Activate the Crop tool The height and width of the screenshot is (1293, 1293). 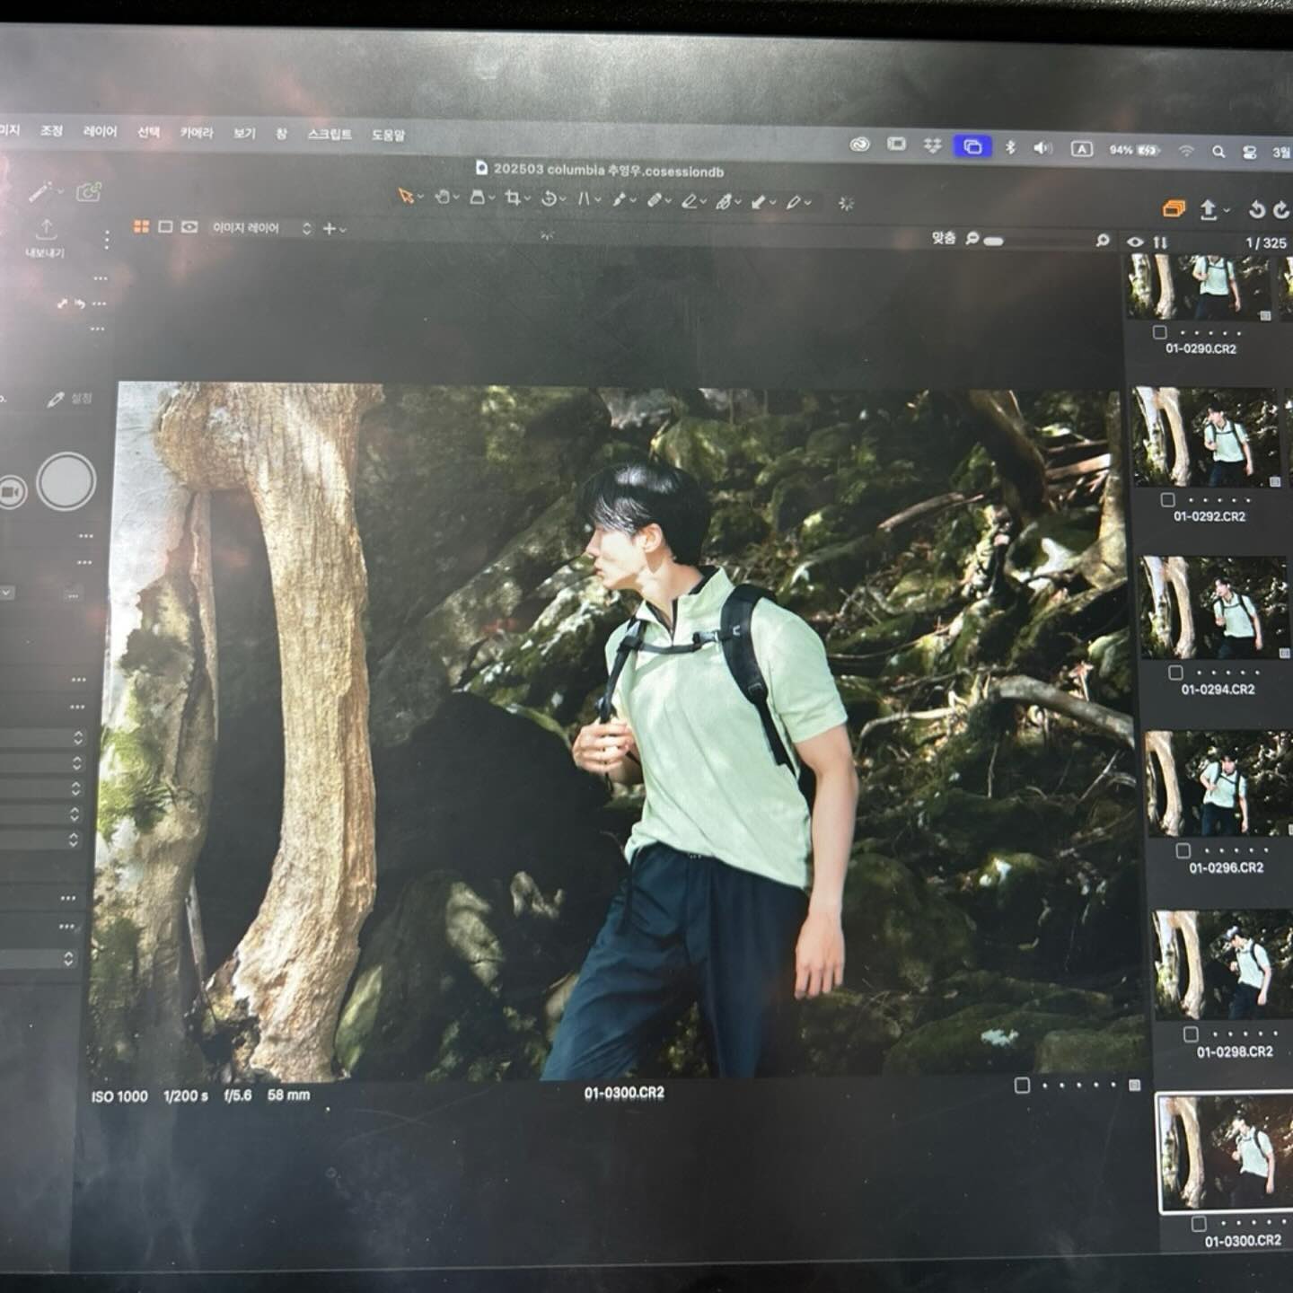512,198
